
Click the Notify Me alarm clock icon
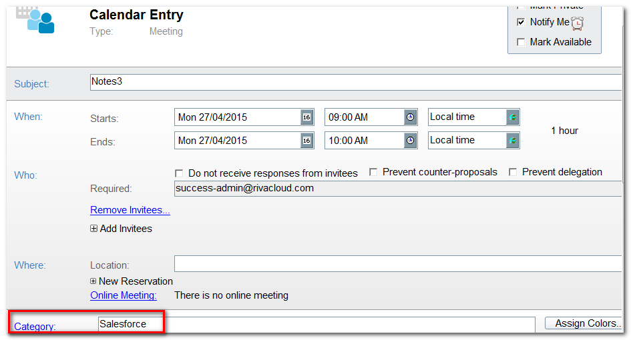578,23
